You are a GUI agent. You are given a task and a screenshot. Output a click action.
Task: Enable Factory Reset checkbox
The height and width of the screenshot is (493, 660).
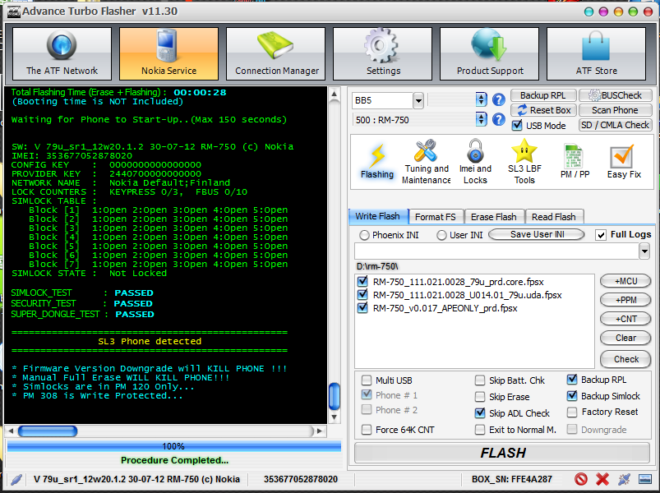click(572, 412)
